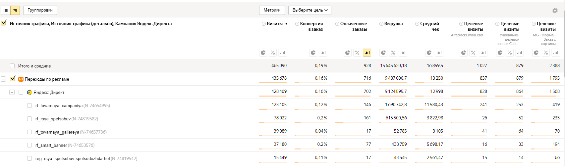Open the Выберите цель dropdown
The image size is (565, 166).
click(310, 10)
